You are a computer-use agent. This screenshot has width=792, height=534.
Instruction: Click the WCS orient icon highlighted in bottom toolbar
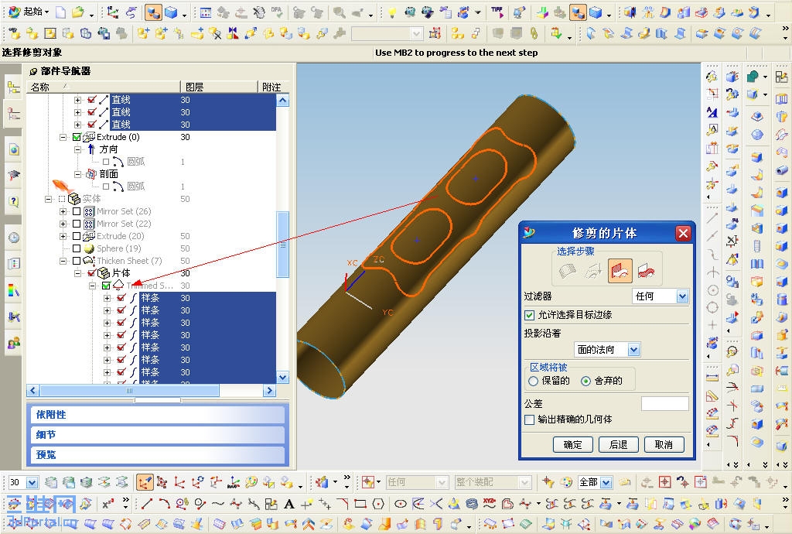(x=145, y=482)
